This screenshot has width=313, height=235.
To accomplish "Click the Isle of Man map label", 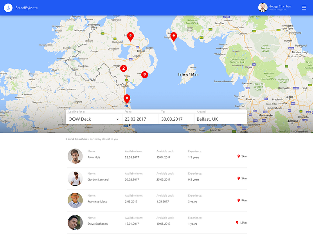I will (x=189, y=74).
